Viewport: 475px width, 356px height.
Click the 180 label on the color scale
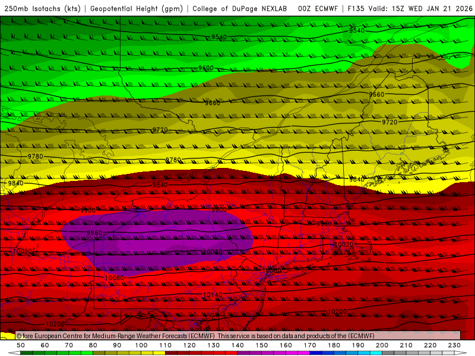pyautogui.click(x=334, y=345)
